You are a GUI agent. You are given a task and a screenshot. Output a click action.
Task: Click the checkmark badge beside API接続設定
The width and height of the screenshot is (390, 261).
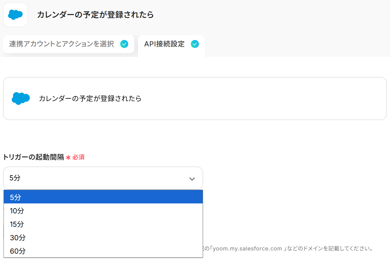195,44
